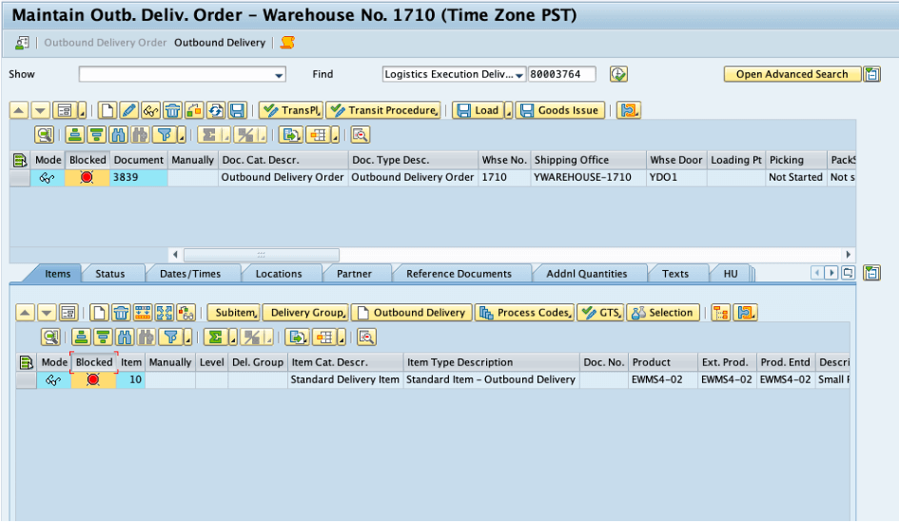Click the expand-all arrows icon in items toolbar
Image resolution: width=899 pixels, height=523 pixels.
[x=164, y=312]
